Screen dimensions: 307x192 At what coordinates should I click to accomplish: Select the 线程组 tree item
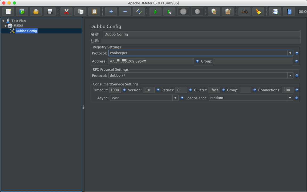(18, 26)
